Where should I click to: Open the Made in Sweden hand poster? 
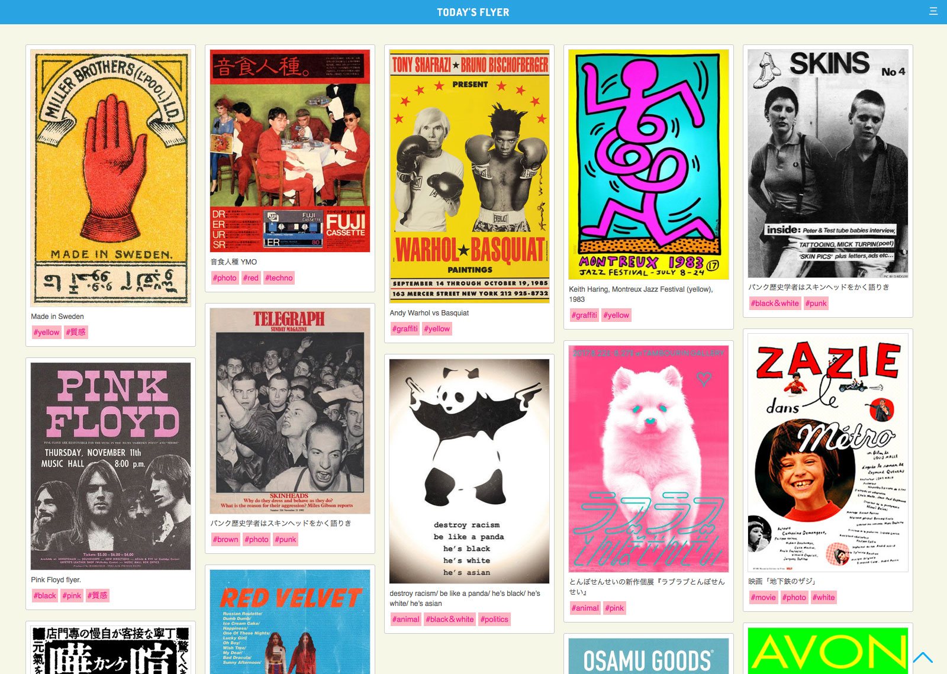click(x=111, y=178)
